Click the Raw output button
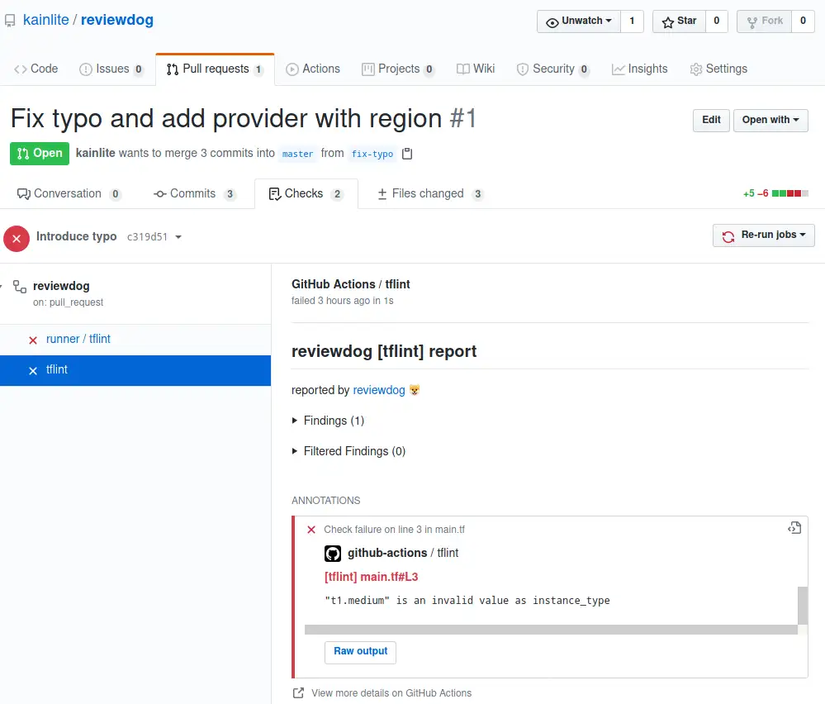The height and width of the screenshot is (704, 825). (x=360, y=652)
